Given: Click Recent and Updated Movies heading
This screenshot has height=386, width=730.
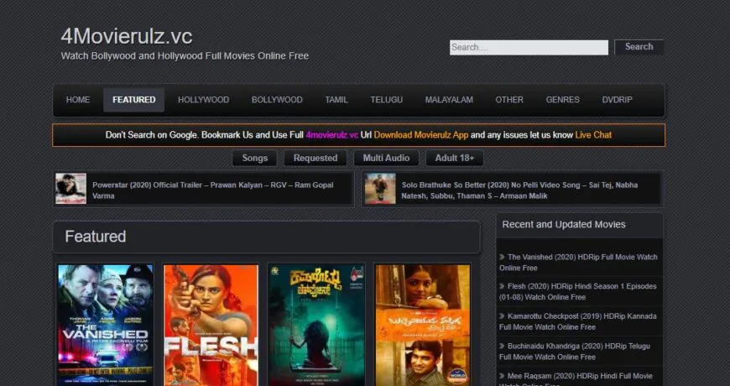Looking at the screenshot, I should pyautogui.click(x=564, y=224).
